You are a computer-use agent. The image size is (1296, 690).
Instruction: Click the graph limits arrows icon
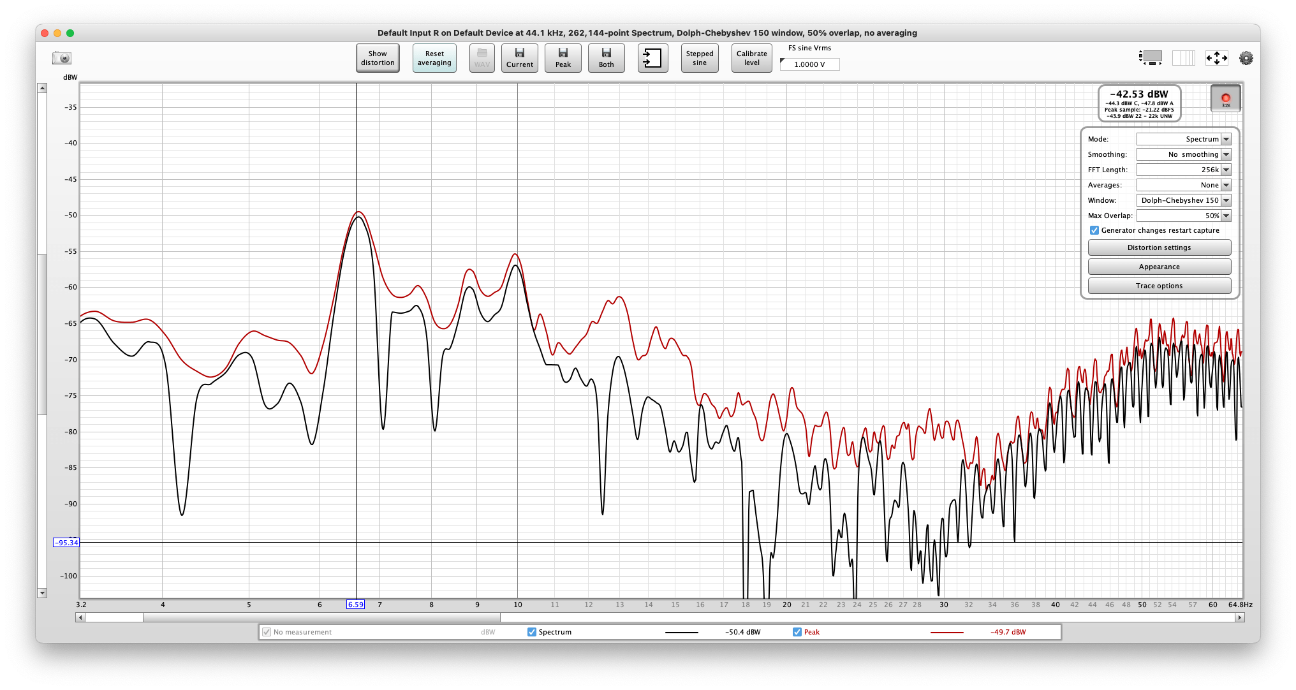pyautogui.click(x=1216, y=58)
